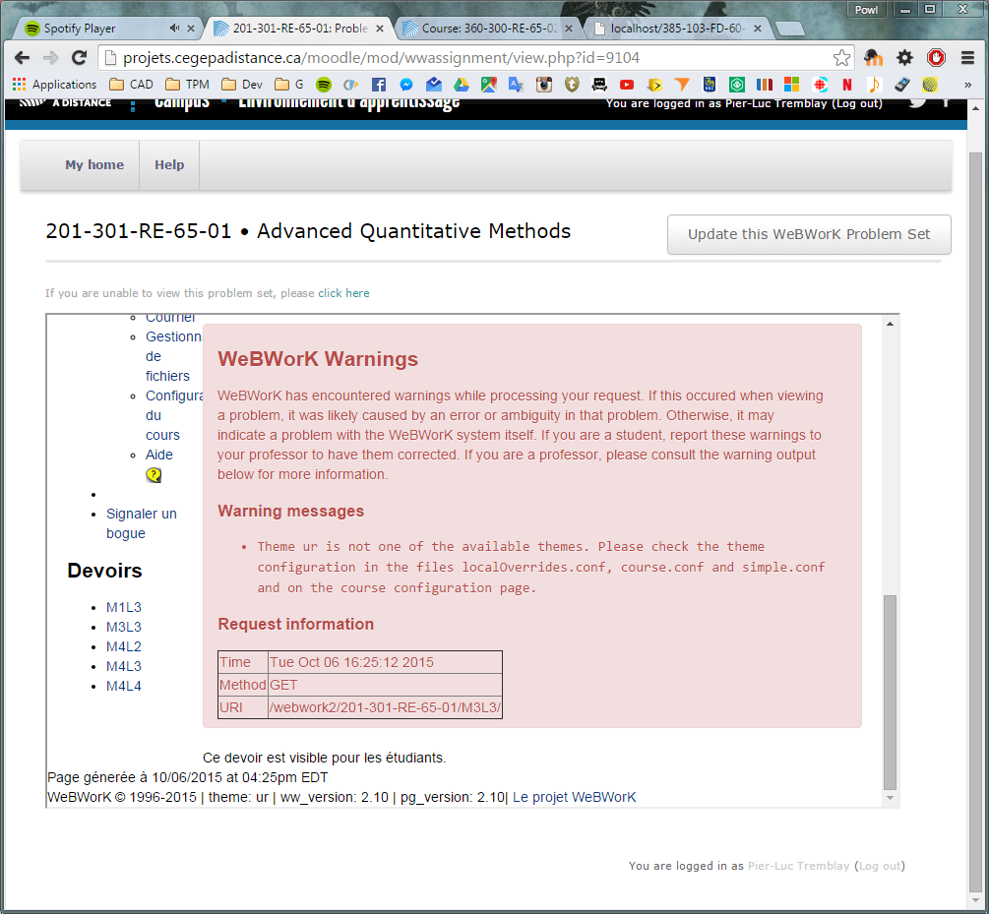The width and height of the screenshot is (989, 914).
Task: Switch to the Course 360-300-RE-65 tab
Action: [482, 29]
